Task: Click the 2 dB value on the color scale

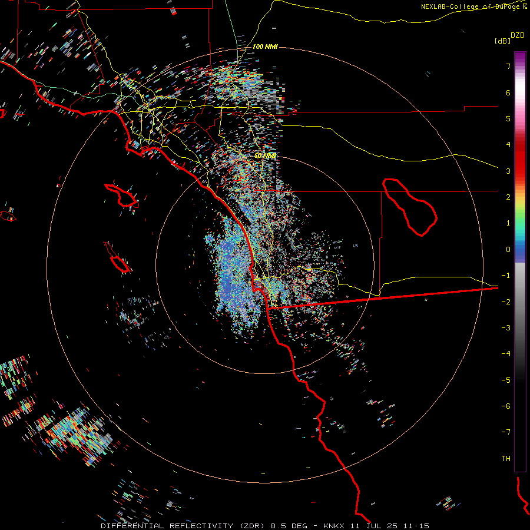Action: point(508,197)
